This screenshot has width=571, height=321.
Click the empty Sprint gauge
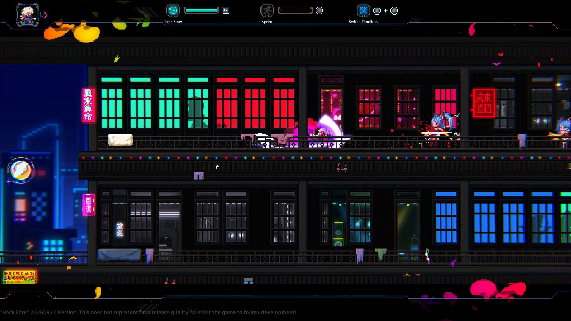click(x=295, y=11)
